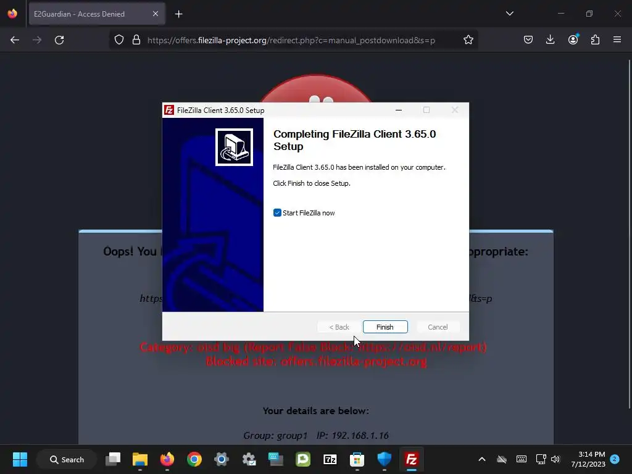
Task: Open Firefox account icon
Action: (573, 39)
